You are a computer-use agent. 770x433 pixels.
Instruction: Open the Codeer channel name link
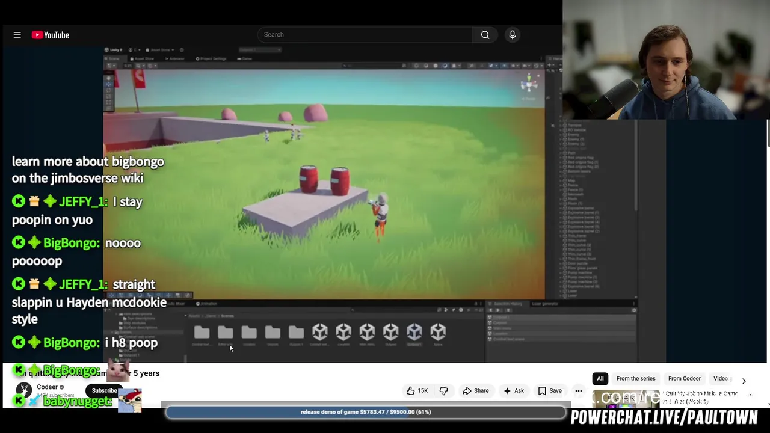click(47, 387)
